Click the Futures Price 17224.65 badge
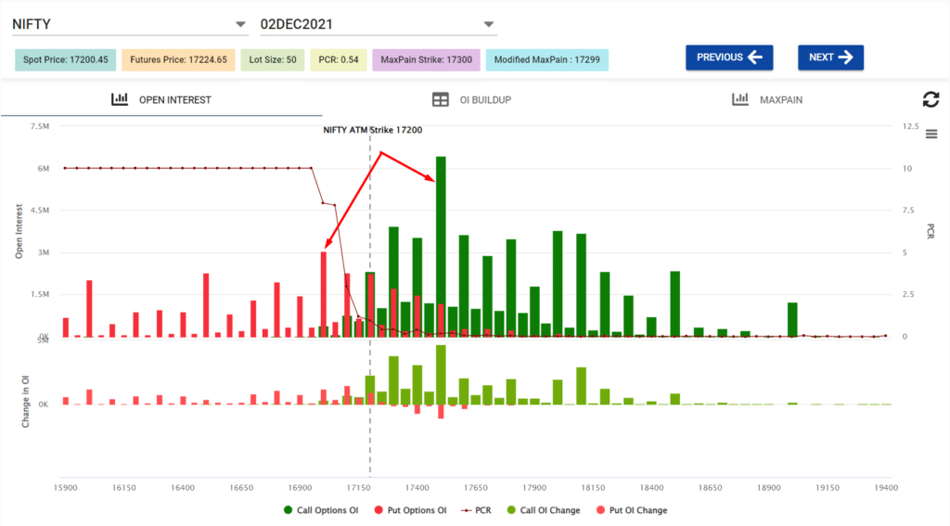 tap(178, 60)
